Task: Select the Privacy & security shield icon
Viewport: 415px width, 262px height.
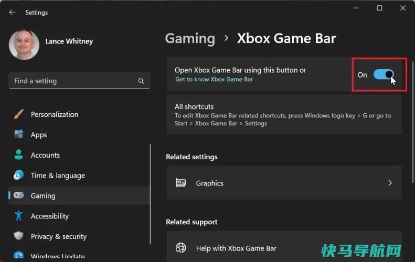Action: 18,236
